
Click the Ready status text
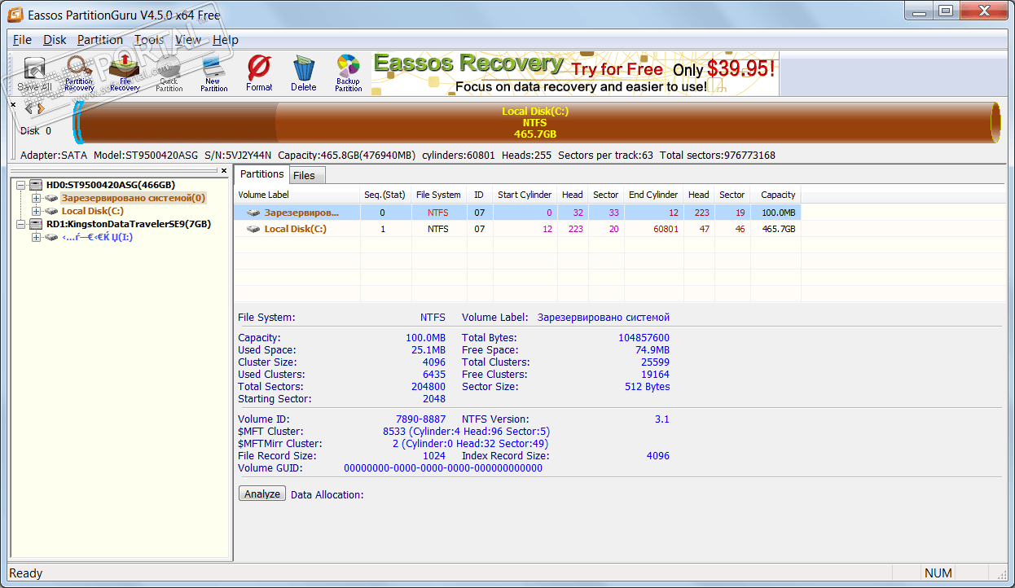tap(25, 573)
